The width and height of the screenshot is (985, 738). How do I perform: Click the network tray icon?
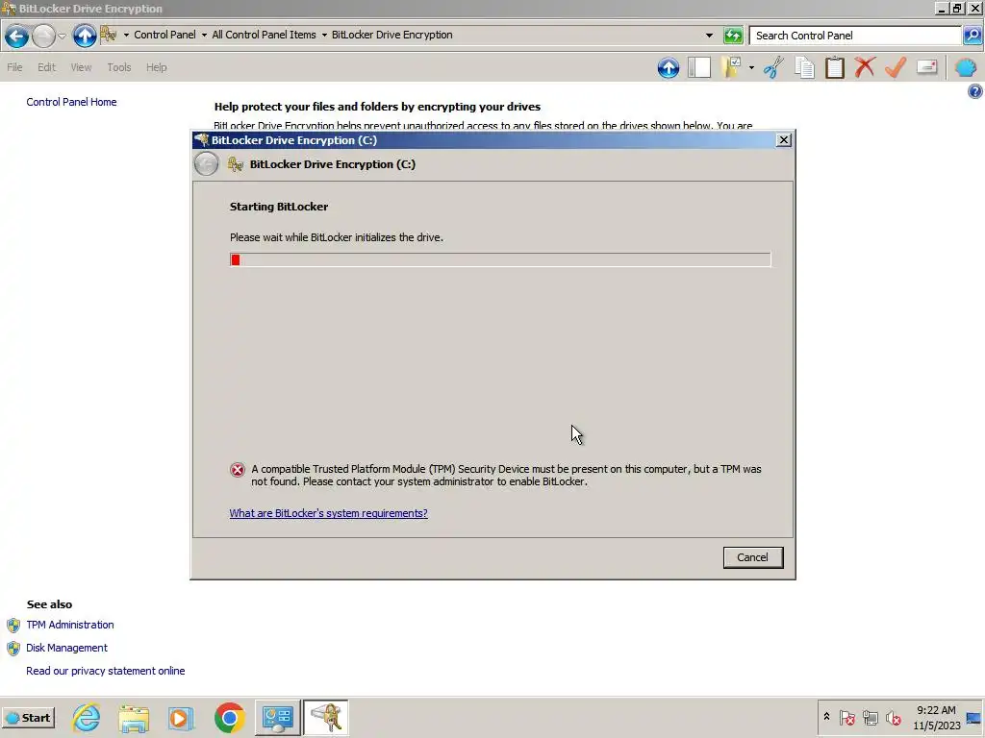click(870, 717)
